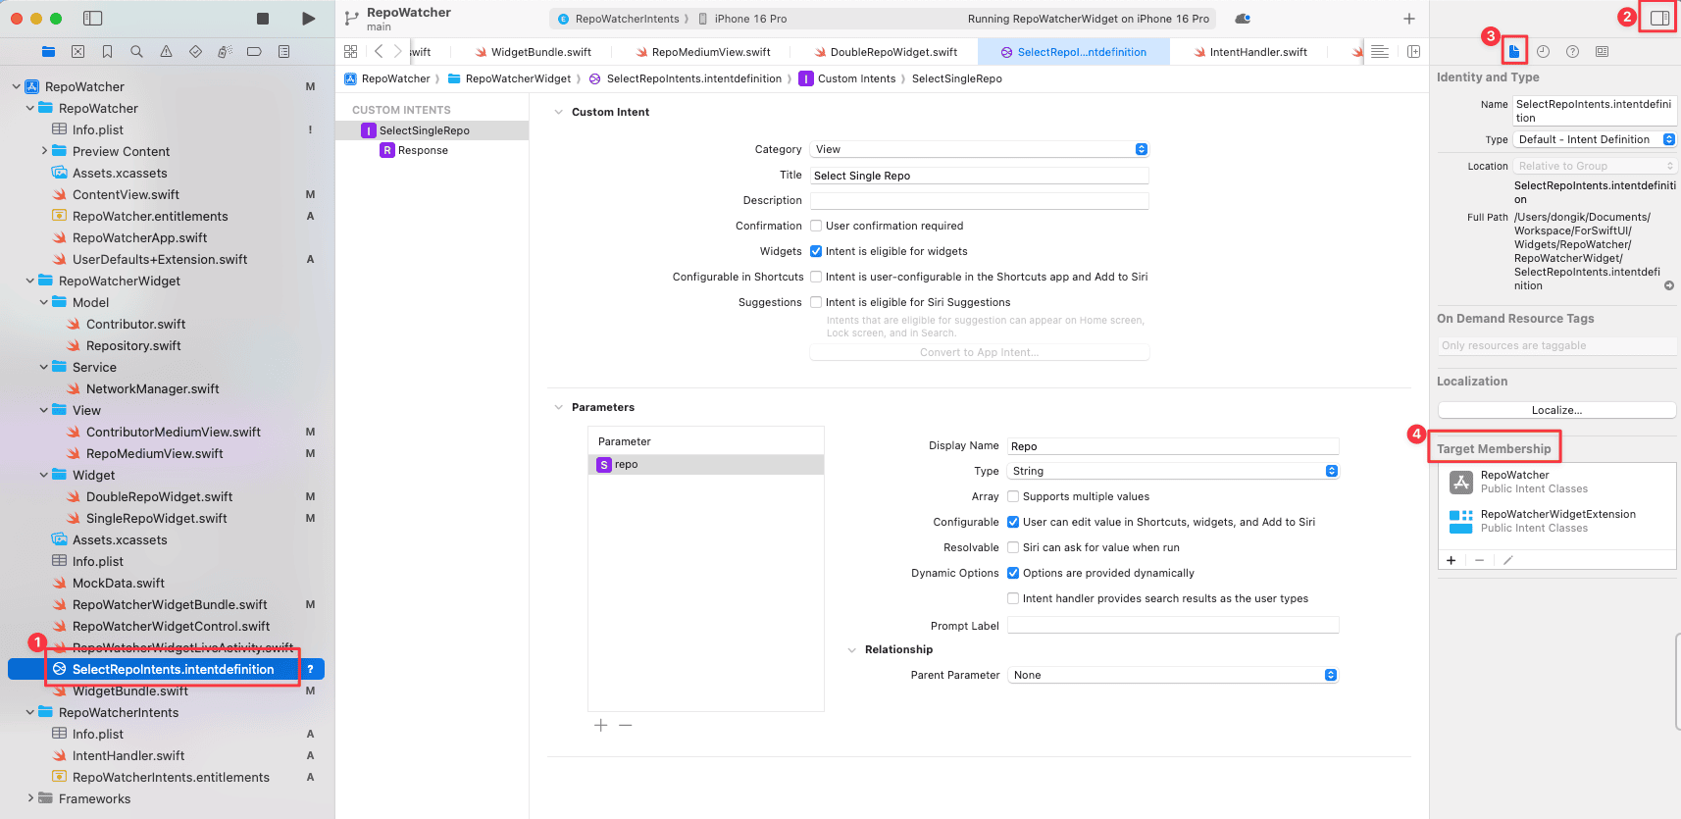Click the related items grid icon
The width and height of the screenshot is (1681, 819).
351,51
